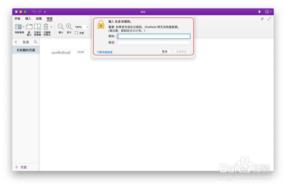Open a New Window (新窗口)
This screenshot has height=187, width=286.
coord(29,30)
